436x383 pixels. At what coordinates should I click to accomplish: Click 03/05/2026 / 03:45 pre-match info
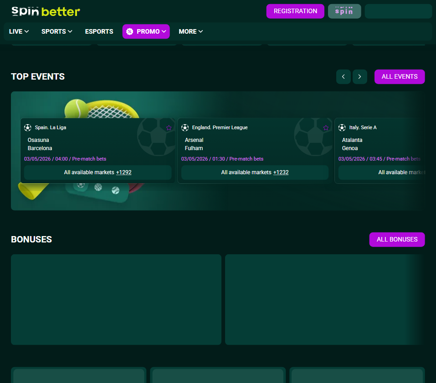click(x=379, y=159)
